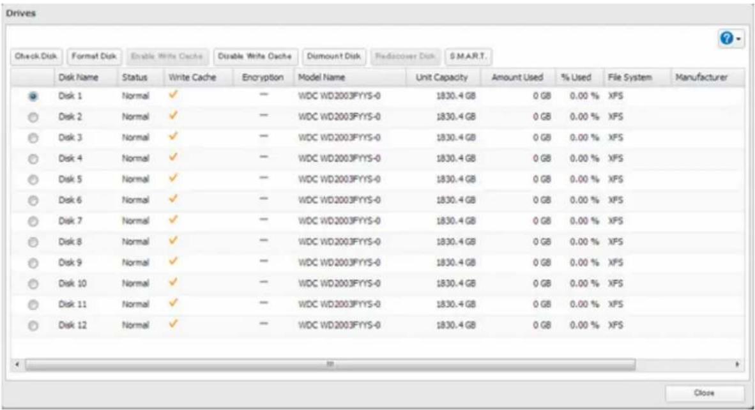This screenshot has width=755, height=410.
Task: Sort by the Manufacturer column header
Action: [707, 77]
